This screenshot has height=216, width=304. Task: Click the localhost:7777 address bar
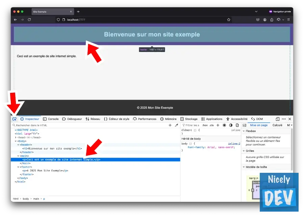[x=144, y=20]
